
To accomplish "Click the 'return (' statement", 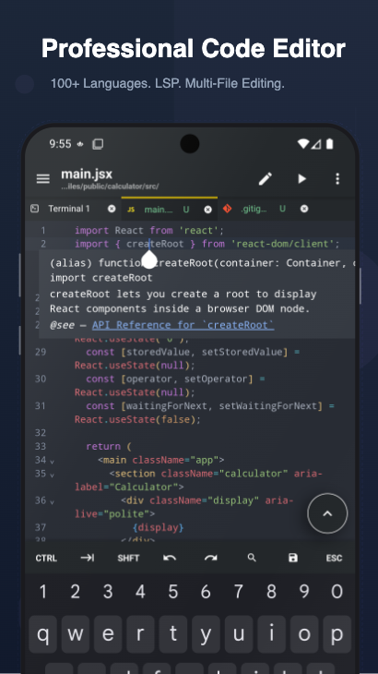I will point(109,447).
